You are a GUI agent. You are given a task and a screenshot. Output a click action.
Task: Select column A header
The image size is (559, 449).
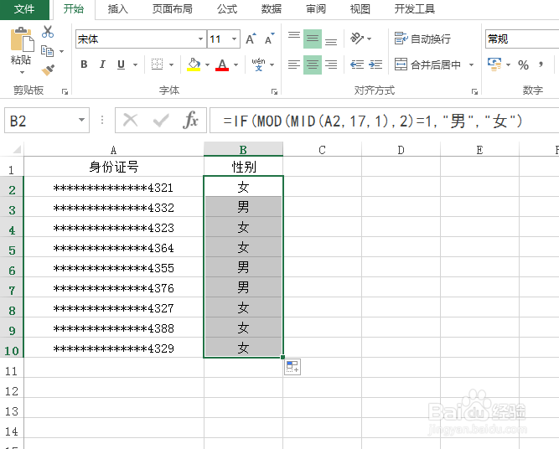[x=114, y=149]
